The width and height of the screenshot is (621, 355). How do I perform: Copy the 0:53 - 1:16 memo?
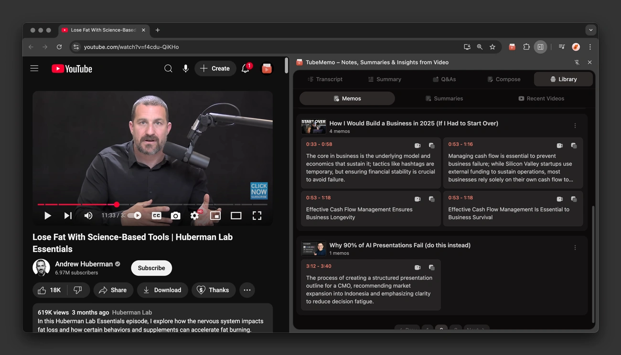[574, 146]
